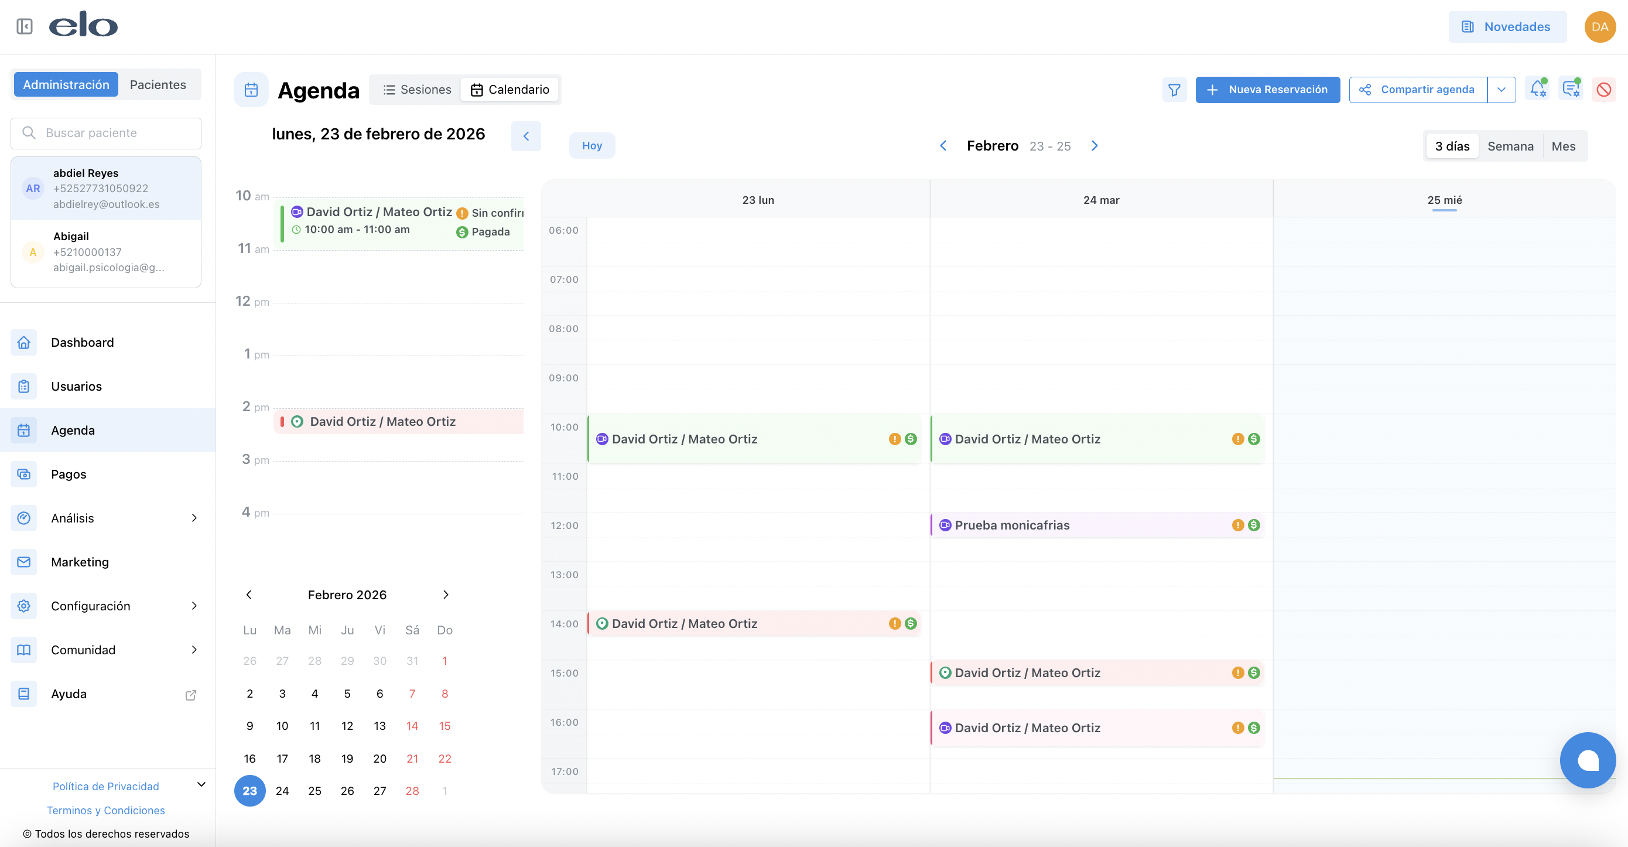This screenshot has width=1628, height=847.
Task: Click the Nueva Reservación button
Action: point(1267,90)
